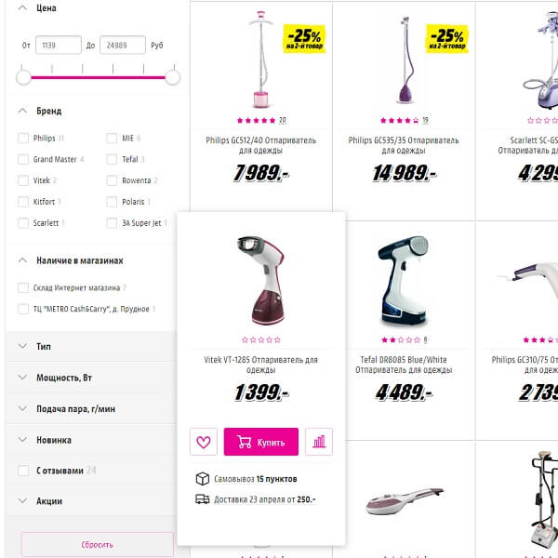
Task: Check the Philips brand checkbox
Action: 23,138
